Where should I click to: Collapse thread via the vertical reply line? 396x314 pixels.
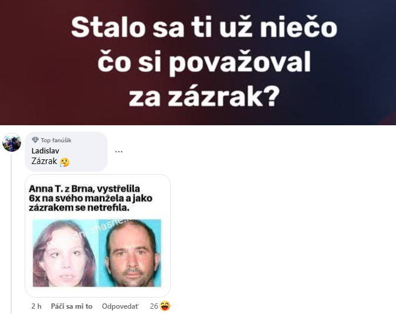(x=11, y=234)
